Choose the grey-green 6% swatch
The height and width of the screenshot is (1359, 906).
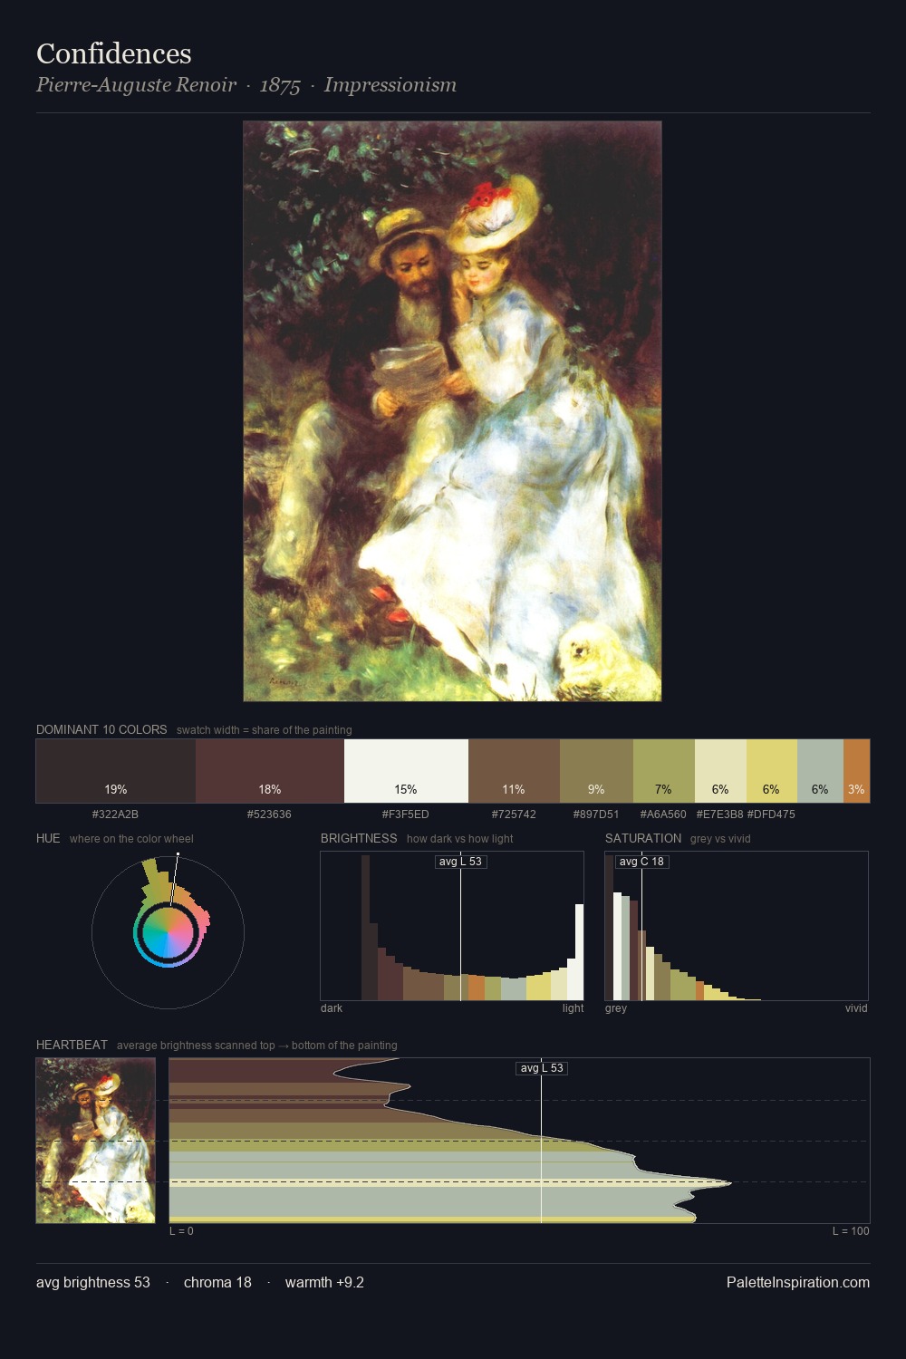[x=820, y=771]
